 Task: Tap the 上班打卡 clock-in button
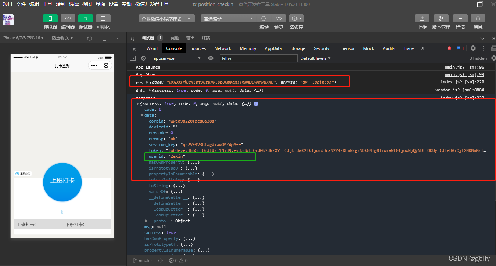pos(62,182)
